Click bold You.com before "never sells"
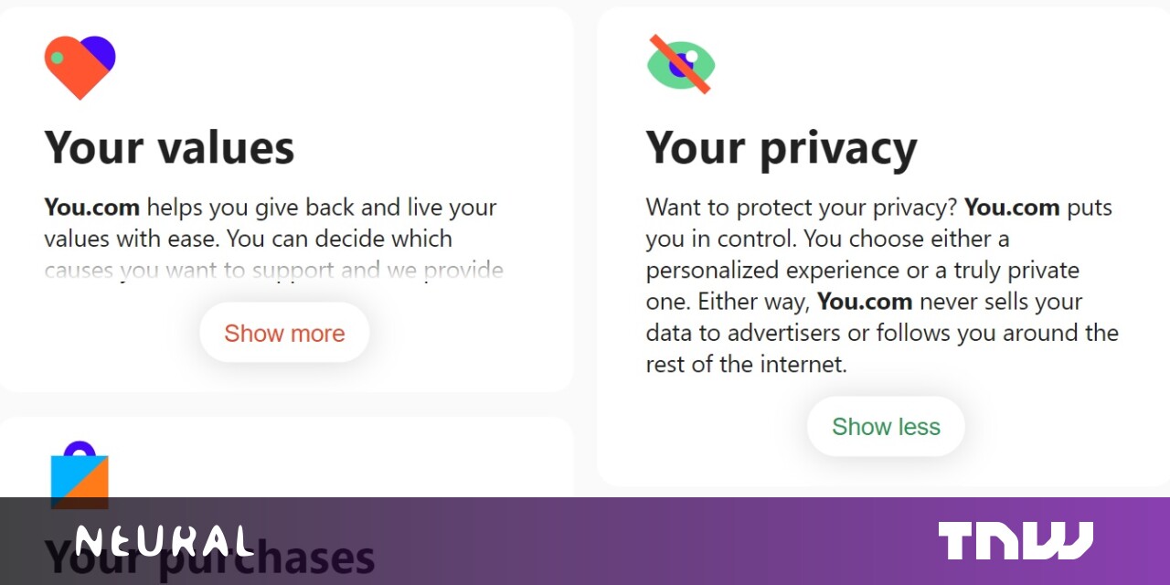Screen dimensions: 1170x585 tap(865, 302)
